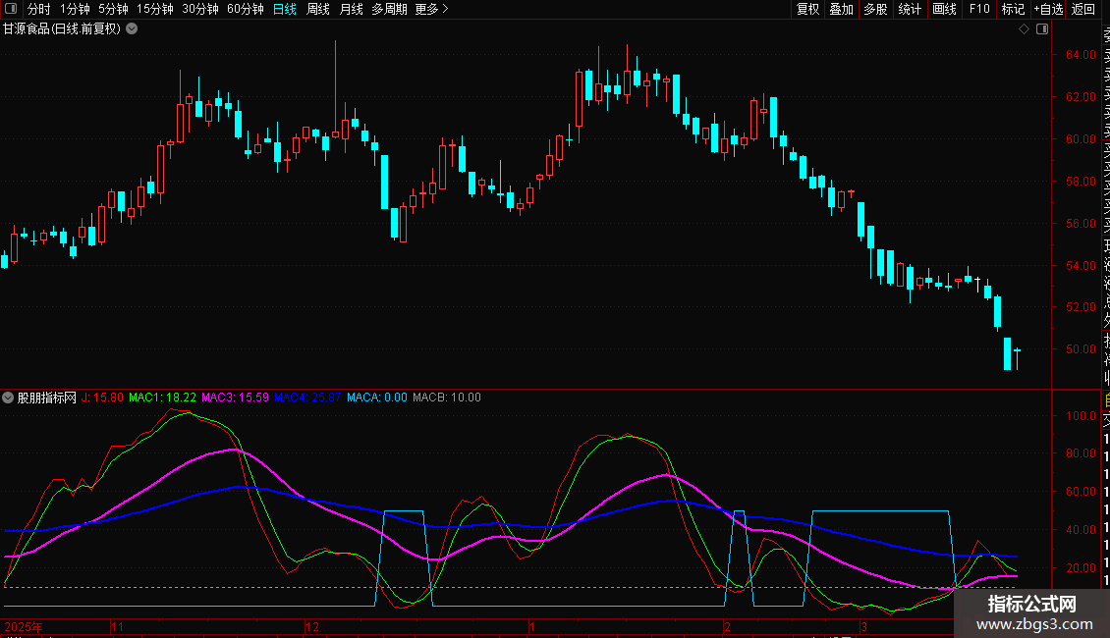Toggle the right side panel icon
This screenshot has width=1110, height=638.
pyautogui.click(x=1040, y=29)
